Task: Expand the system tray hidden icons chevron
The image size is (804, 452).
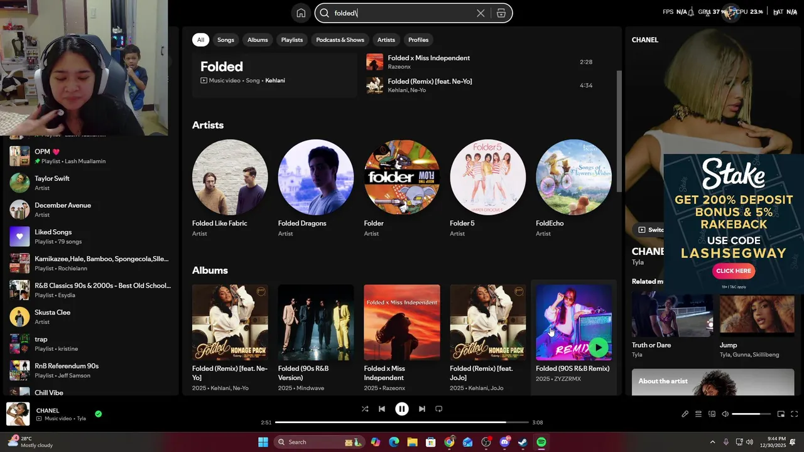Action: 712,442
